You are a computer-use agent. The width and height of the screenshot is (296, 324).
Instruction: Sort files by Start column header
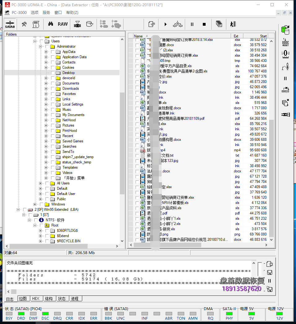coord(255,36)
